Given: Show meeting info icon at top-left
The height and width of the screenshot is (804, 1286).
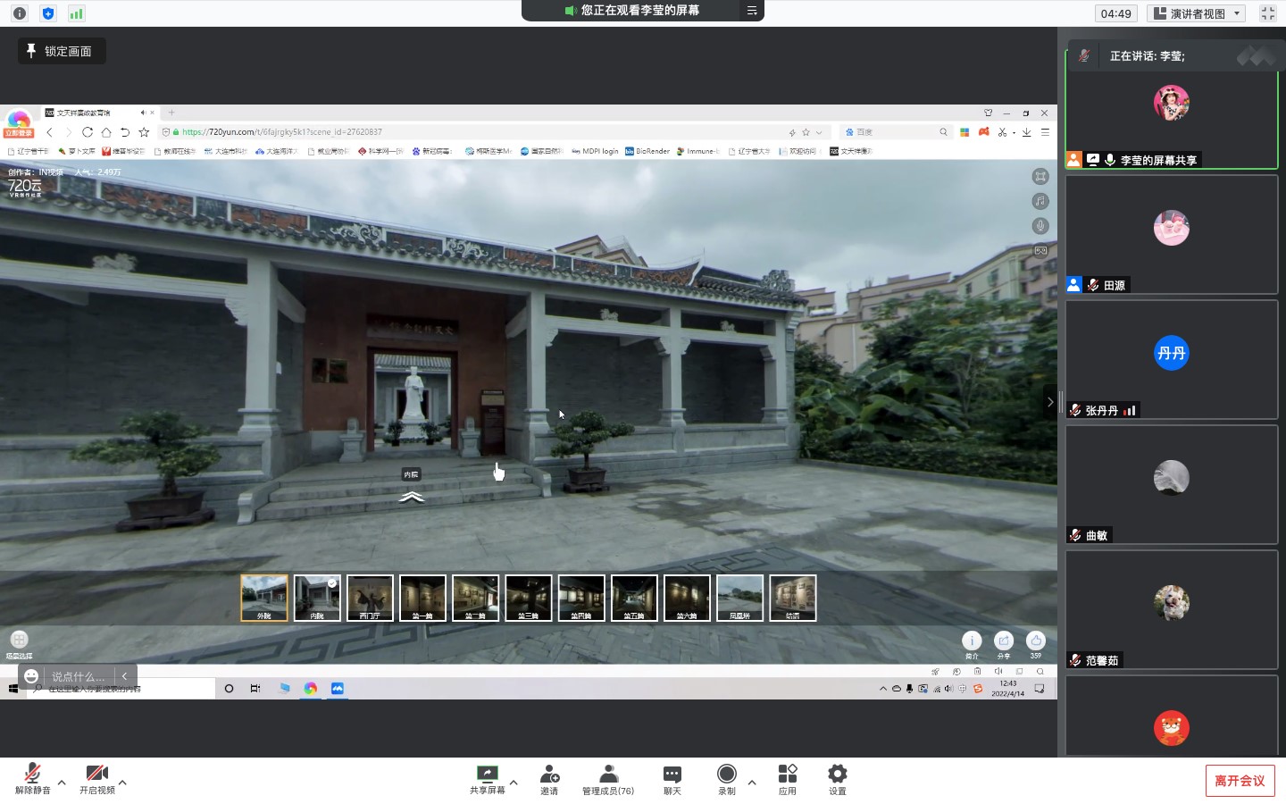Looking at the screenshot, I should point(20,13).
